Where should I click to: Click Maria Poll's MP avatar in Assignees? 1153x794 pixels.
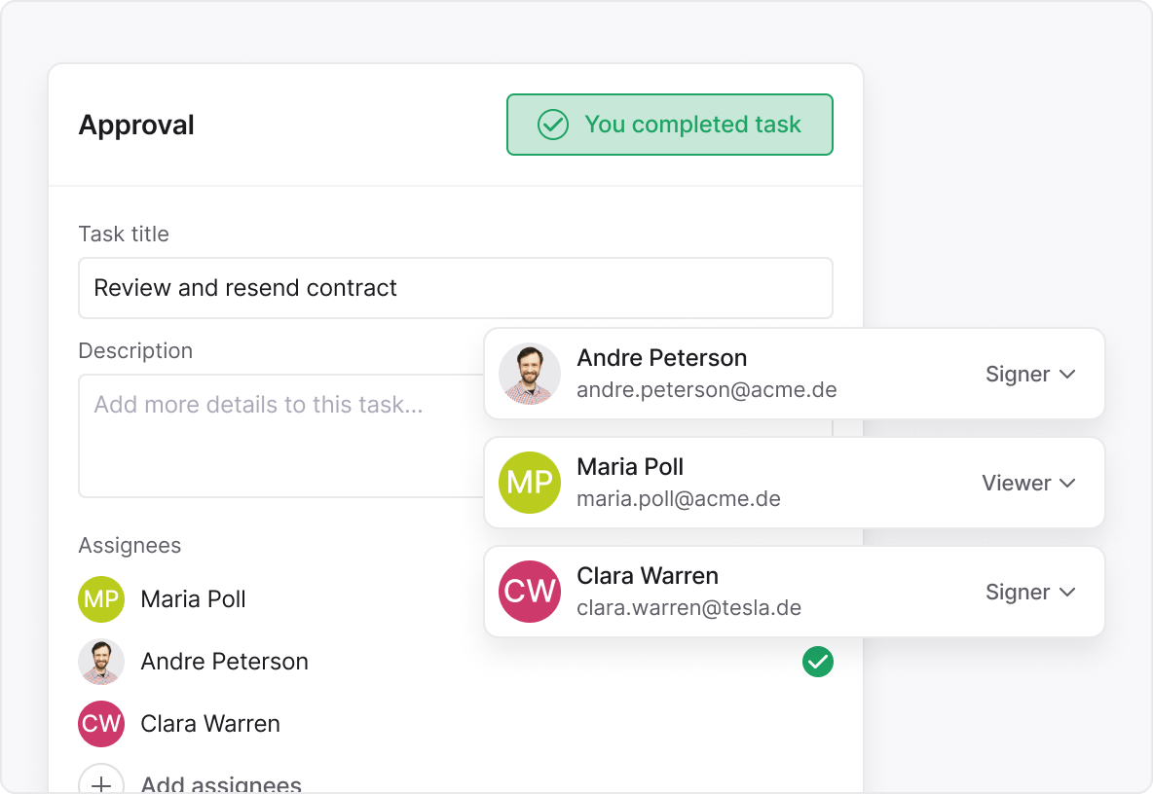(x=101, y=599)
